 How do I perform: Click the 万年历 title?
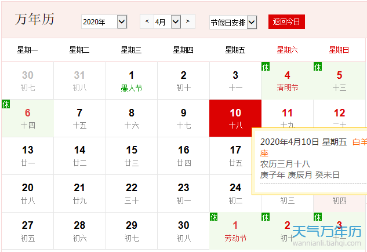pyautogui.click(x=35, y=19)
